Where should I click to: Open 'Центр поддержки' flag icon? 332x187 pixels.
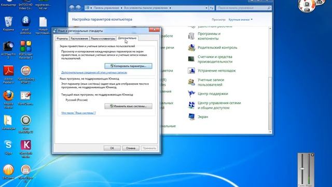coord(191,94)
